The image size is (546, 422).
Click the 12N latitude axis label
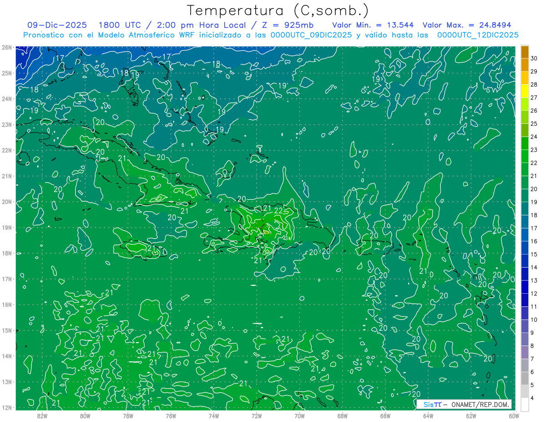(7, 407)
